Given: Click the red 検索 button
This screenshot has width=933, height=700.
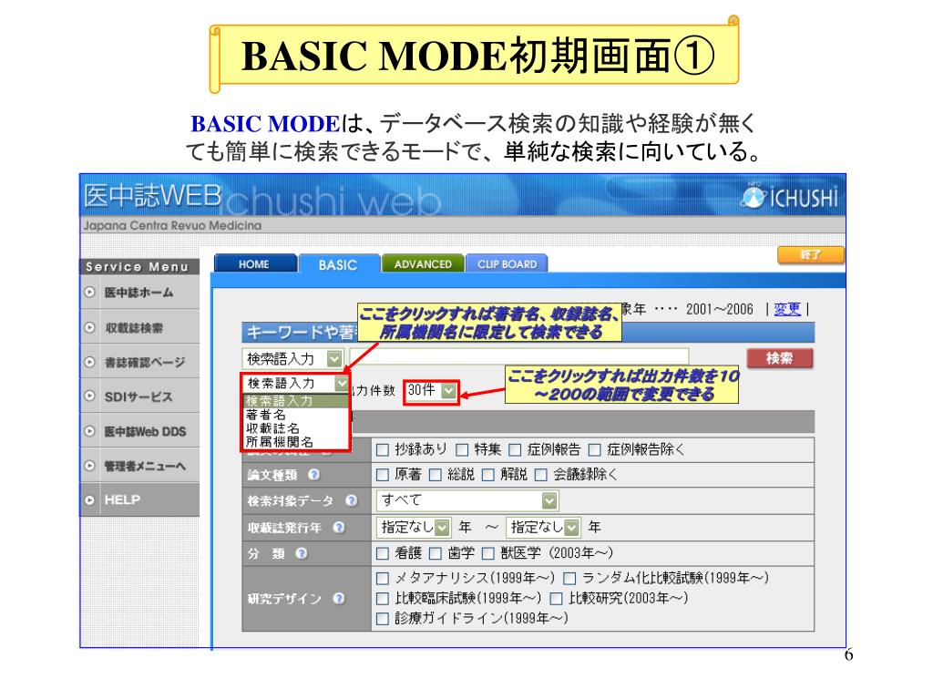Looking at the screenshot, I should [x=780, y=358].
